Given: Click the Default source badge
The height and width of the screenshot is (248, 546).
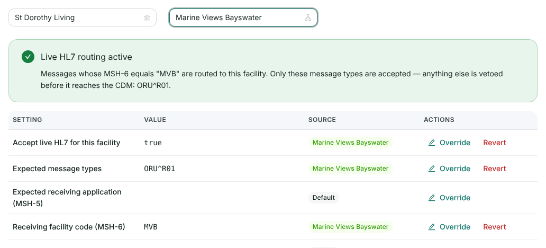Looking at the screenshot, I should pos(323,198).
